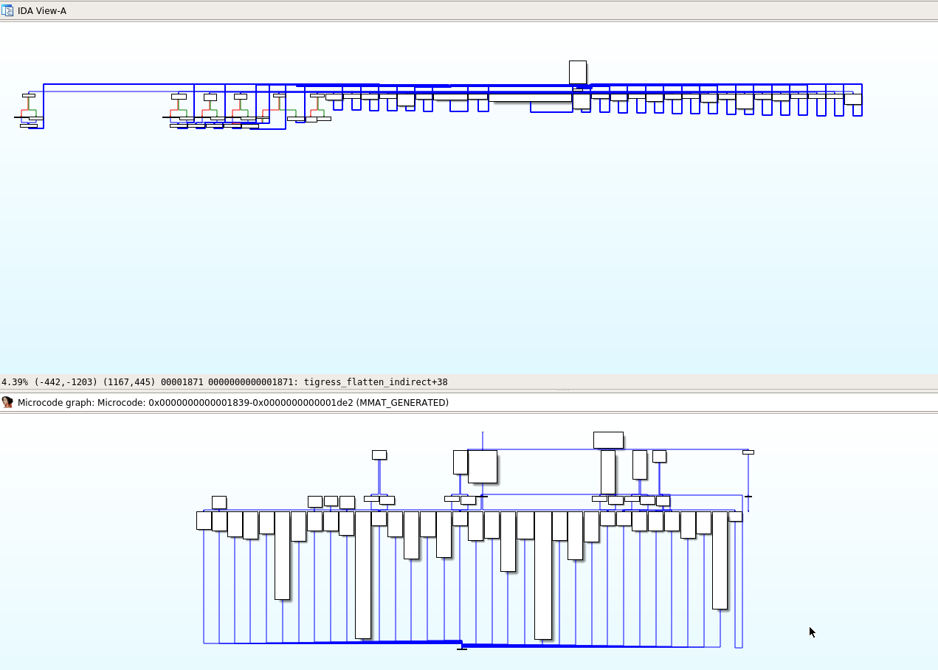The width and height of the screenshot is (938, 670).
Task: Select the largest square block atop the microcode graph
Action: [x=482, y=466]
